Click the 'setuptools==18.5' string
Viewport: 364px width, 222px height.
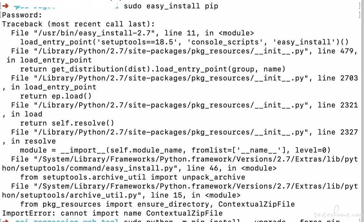pos(138,42)
